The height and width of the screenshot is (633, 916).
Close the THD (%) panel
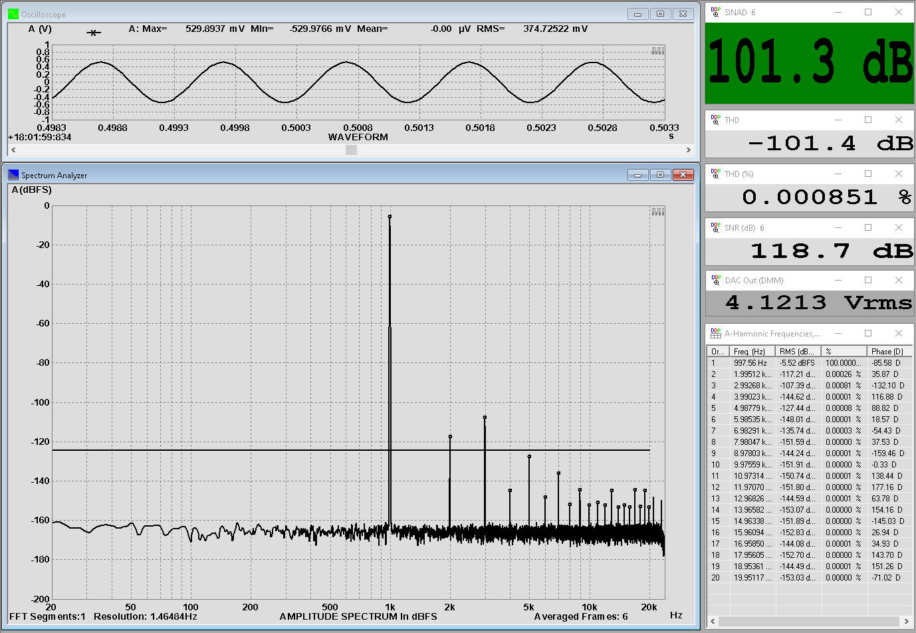899,174
